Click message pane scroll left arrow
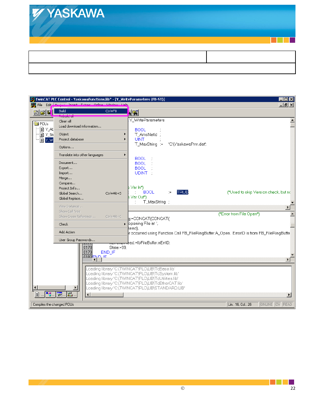The image size is (324, 420). (x=88, y=295)
